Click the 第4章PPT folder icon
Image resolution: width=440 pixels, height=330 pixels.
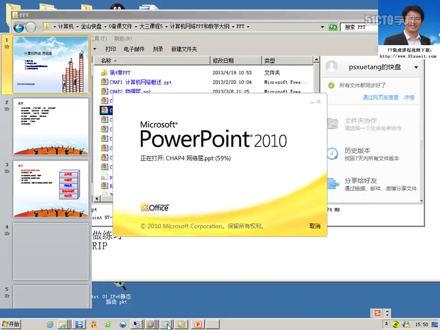click(x=105, y=72)
